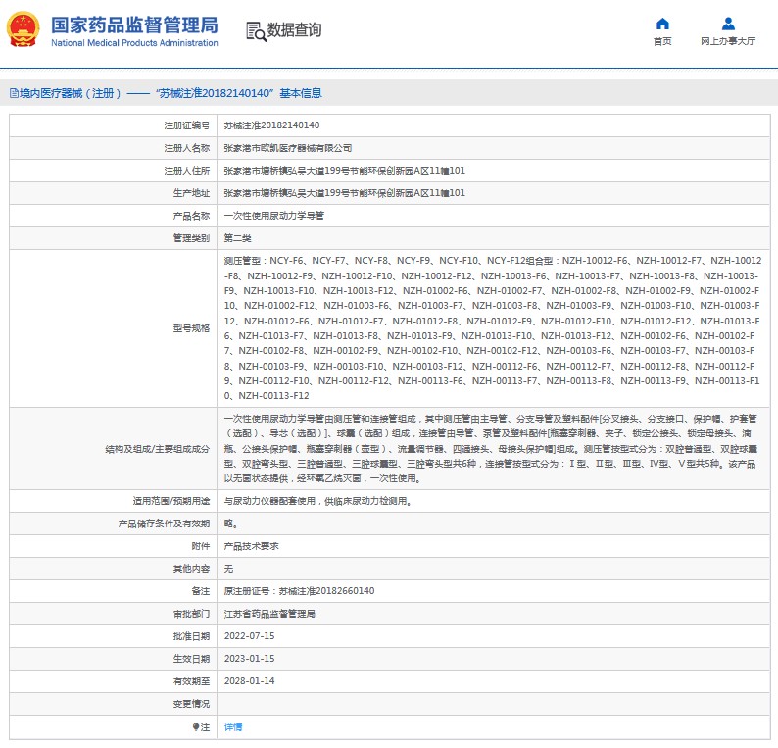The width and height of the screenshot is (778, 748).
Task: Click storage conditions value 略。
Action: (x=230, y=524)
